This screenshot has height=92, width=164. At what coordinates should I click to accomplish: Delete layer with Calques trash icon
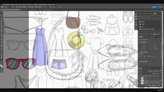(x=159, y=85)
